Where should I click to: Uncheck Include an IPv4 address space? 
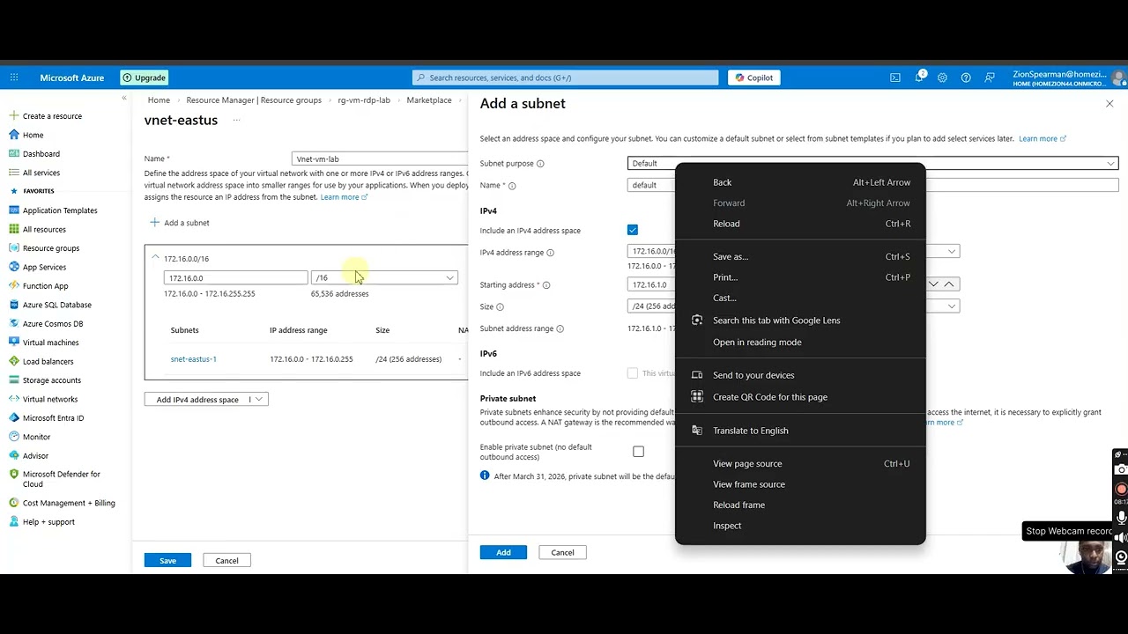pos(632,230)
